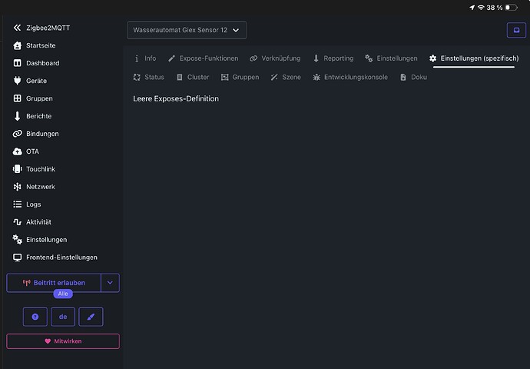The image size is (530, 369).
Task: Click the Berichte down-arrow icon
Action: click(17, 116)
